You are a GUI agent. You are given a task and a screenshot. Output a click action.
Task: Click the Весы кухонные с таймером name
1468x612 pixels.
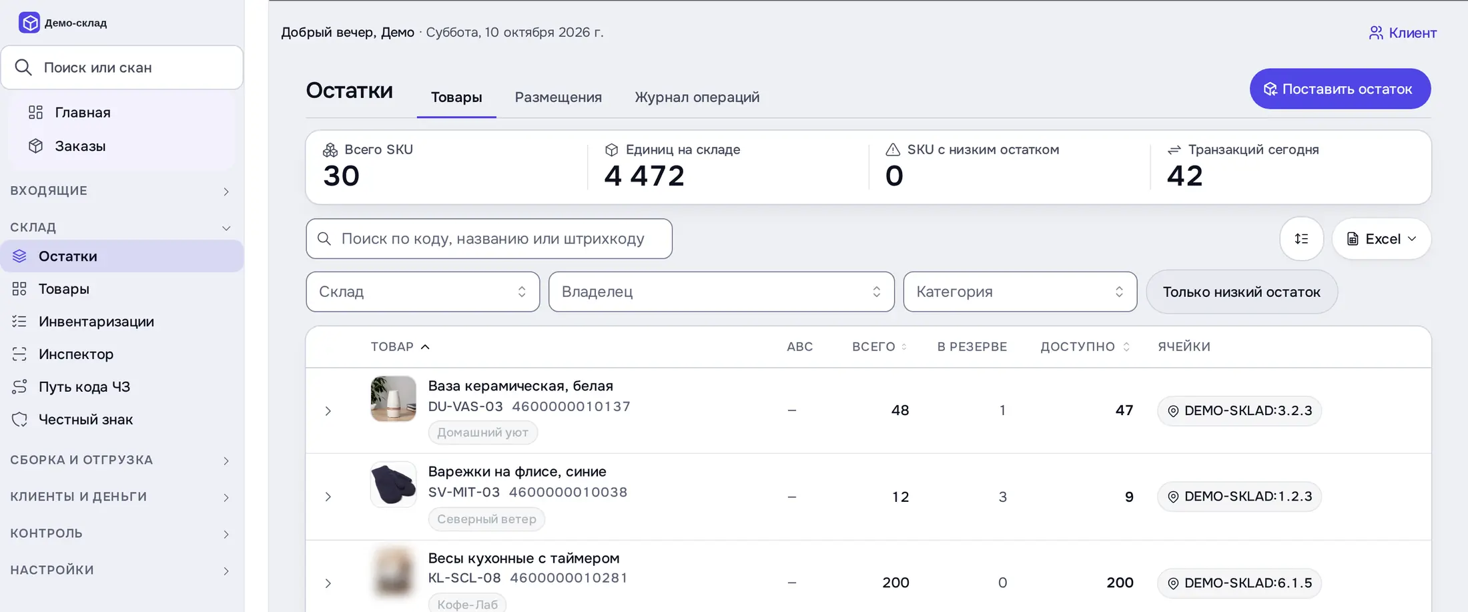524,558
